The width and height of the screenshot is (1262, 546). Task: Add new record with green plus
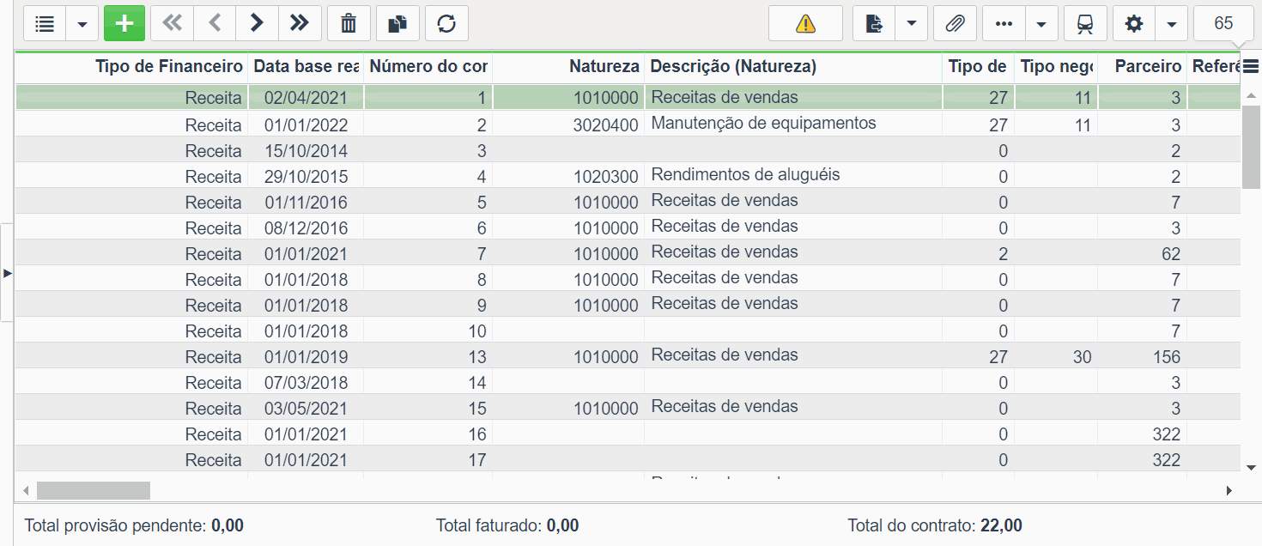[x=124, y=23]
